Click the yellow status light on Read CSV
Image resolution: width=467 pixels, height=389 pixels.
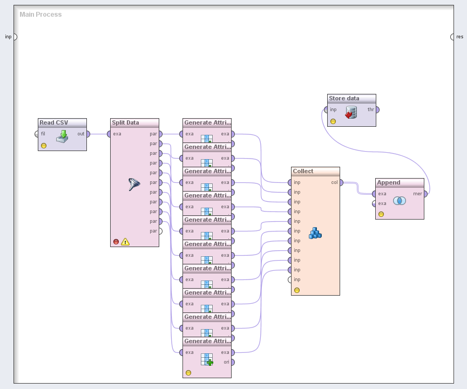pos(44,146)
